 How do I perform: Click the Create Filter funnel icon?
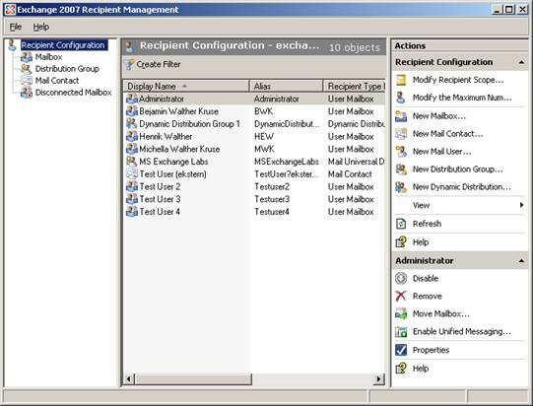coord(129,64)
